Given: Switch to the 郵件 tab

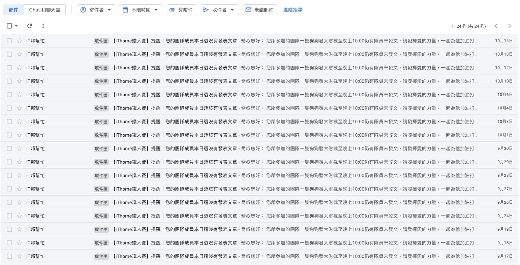Looking at the screenshot, I should click(x=14, y=10).
